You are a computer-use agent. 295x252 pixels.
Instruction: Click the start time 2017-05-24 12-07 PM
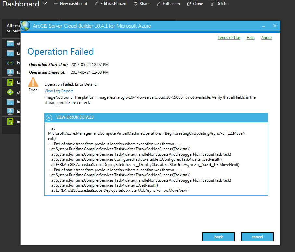pos(90,65)
